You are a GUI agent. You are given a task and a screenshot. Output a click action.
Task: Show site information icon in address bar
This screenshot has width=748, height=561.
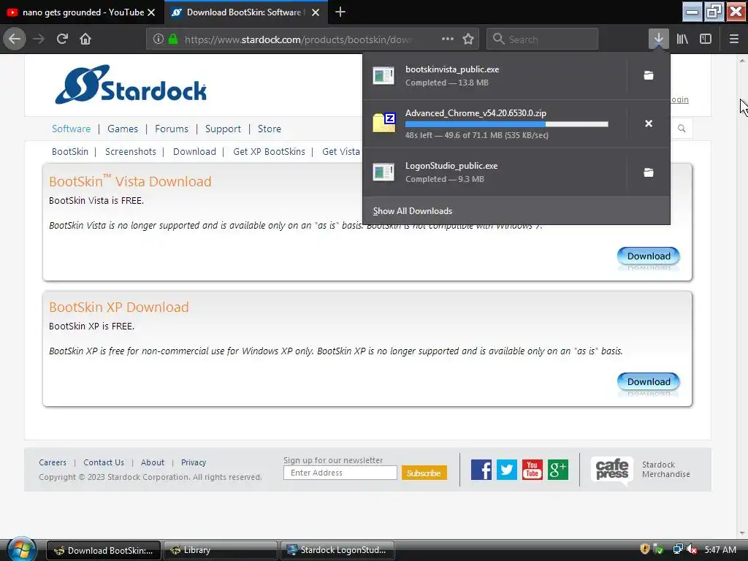pos(158,39)
